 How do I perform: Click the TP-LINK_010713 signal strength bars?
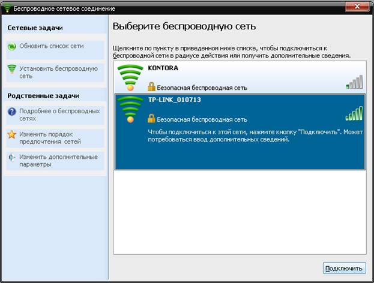point(354,114)
